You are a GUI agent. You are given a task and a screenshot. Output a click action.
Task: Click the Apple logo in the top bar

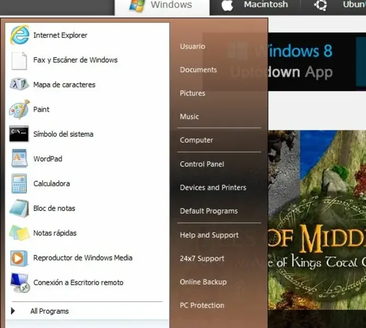coord(227,5)
